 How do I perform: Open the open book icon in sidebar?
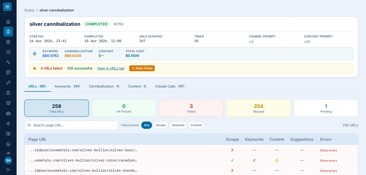pos(8,134)
